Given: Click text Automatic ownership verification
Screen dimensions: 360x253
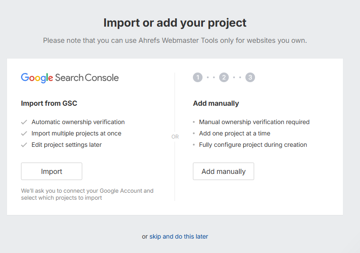Looking at the screenshot, I should pyautogui.click(x=78, y=122).
